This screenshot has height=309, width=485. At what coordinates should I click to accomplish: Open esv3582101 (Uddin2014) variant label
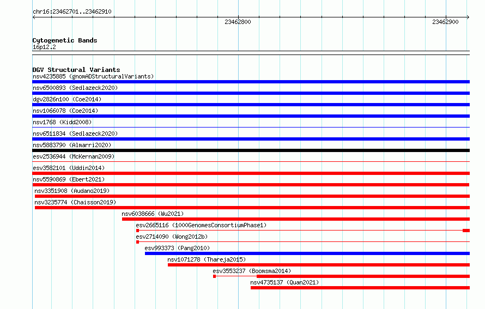[69, 168]
